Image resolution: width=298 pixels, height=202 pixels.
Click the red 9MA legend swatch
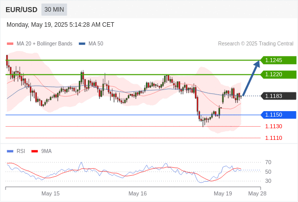click(x=34, y=151)
